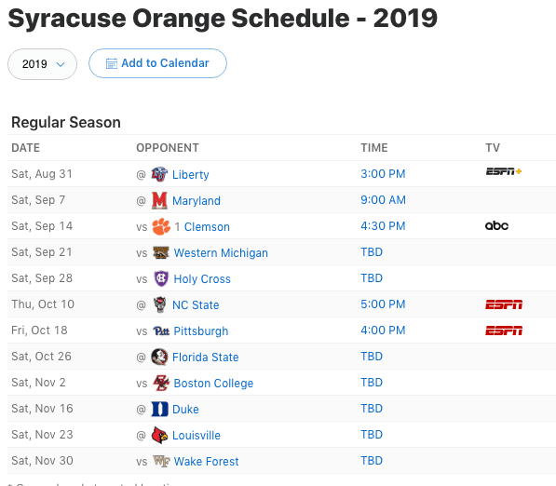Open the Wake Forest team link
The height and width of the screenshot is (486, 556).
(206, 461)
